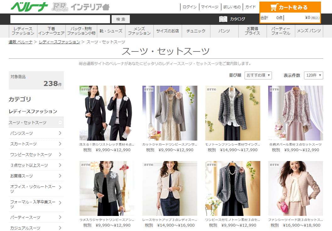This screenshot has width=332, height=231.
Task: Click cart total ¥0 (税込)
Action: coord(312,18)
